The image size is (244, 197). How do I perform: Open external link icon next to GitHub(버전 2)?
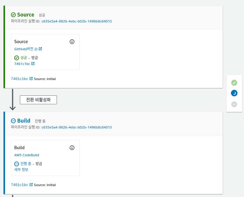point(40,49)
